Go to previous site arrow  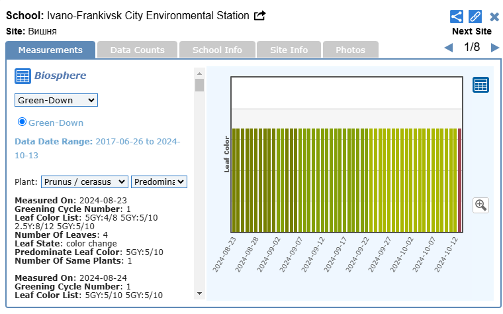tap(448, 48)
